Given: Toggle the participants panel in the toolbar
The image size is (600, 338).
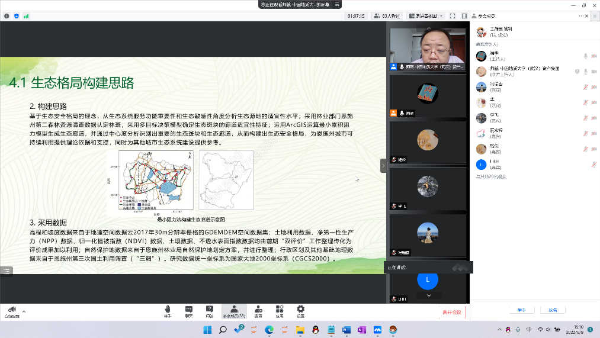Looking at the screenshot, I should coord(234,311).
